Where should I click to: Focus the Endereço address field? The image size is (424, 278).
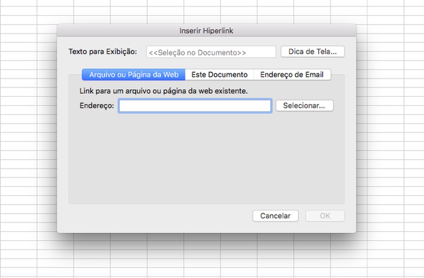click(x=195, y=106)
